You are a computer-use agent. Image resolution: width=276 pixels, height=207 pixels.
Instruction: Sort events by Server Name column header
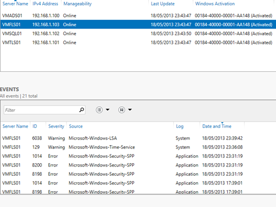pyautogui.click(x=15, y=126)
